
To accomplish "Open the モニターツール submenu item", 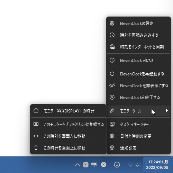I will pyautogui.click(x=138, y=111).
